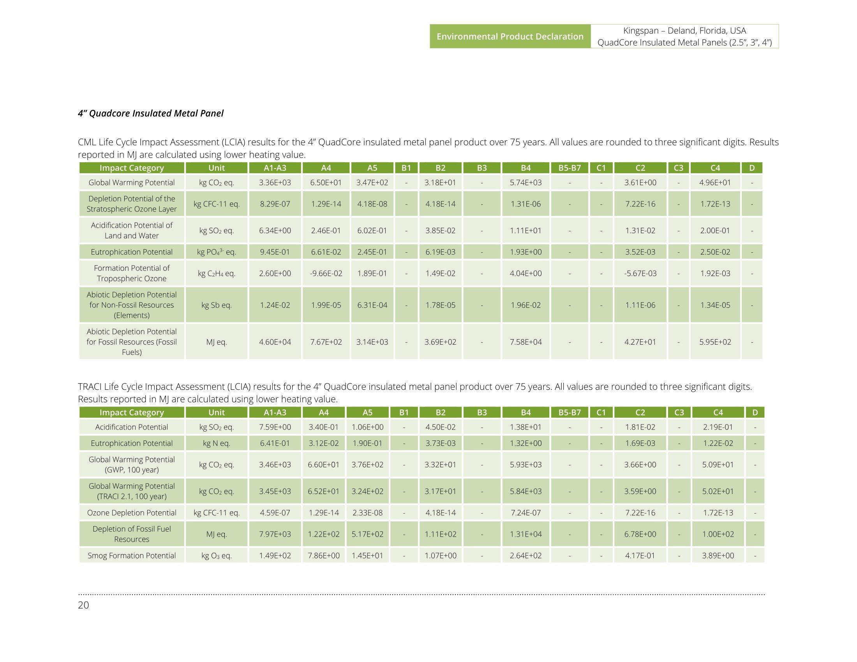This screenshot has height=662, width=857.
Task: Click value 1.93E+00 in Eutrophication row
Action: pyautogui.click(x=526, y=252)
